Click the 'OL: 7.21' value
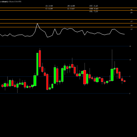 [94, 12]
